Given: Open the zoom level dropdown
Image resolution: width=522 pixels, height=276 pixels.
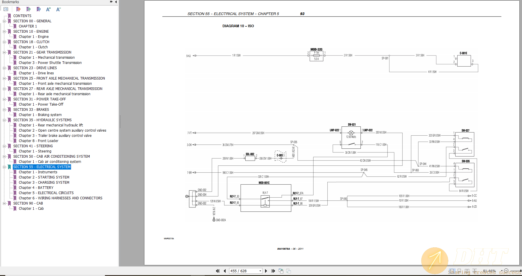Looking at the screenshot, I should point(501,271).
